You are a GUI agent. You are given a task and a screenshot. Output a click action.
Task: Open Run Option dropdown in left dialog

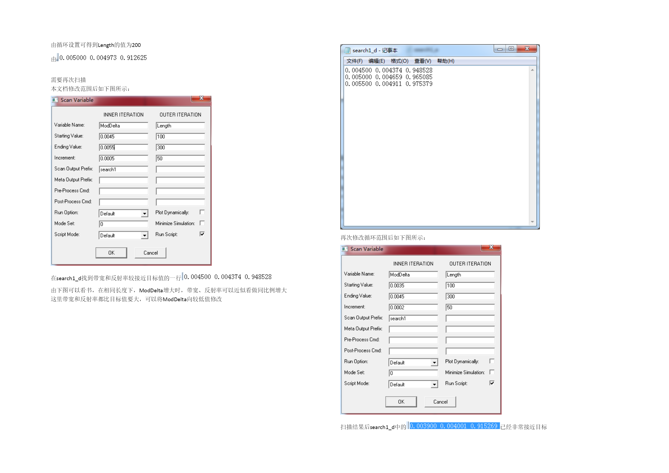click(145, 214)
